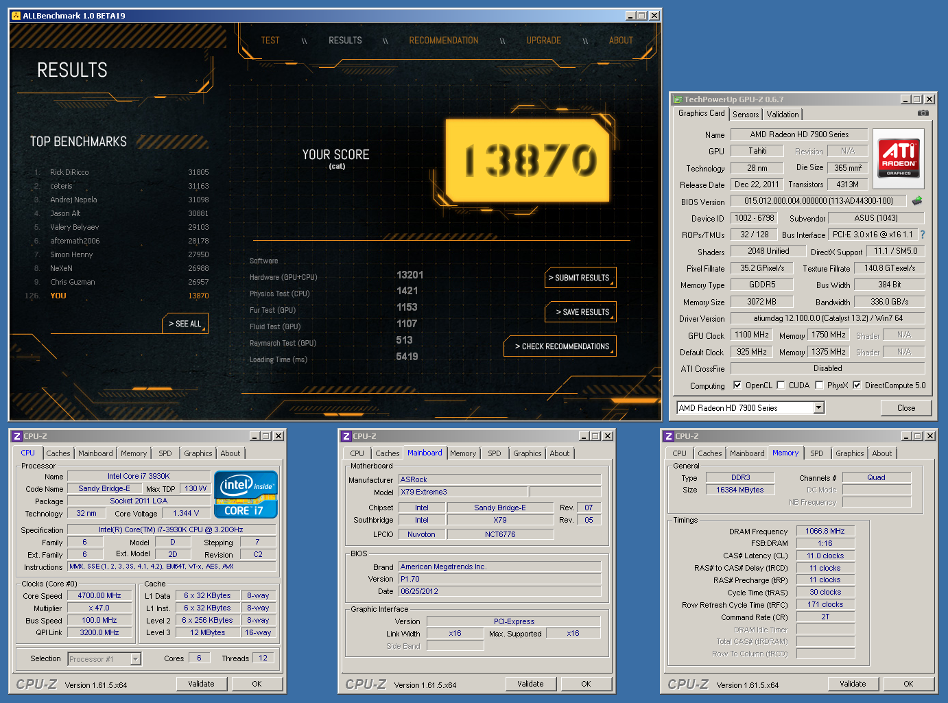Click the memory Size 16384 MBytes field
The height and width of the screenshot is (703, 948).
pos(740,490)
